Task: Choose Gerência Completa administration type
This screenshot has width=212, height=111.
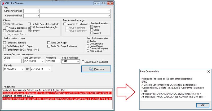Action: click(88, 48)
